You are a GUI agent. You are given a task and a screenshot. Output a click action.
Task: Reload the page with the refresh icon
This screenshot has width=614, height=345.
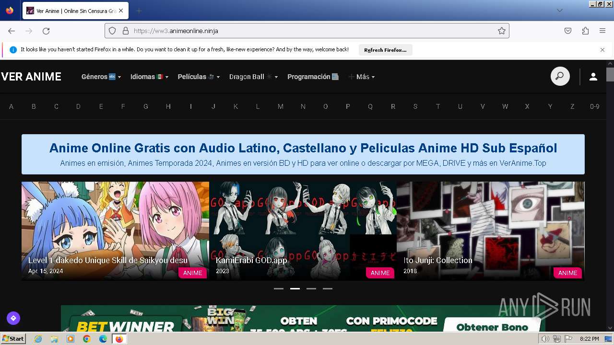click(x=46, y=31)
